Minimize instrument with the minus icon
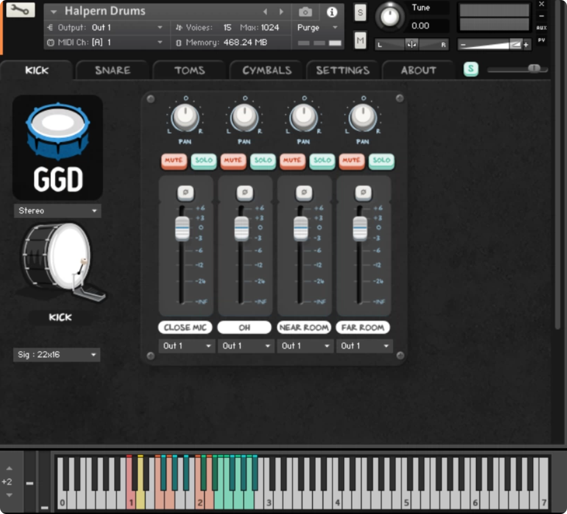 click(542, 16)
